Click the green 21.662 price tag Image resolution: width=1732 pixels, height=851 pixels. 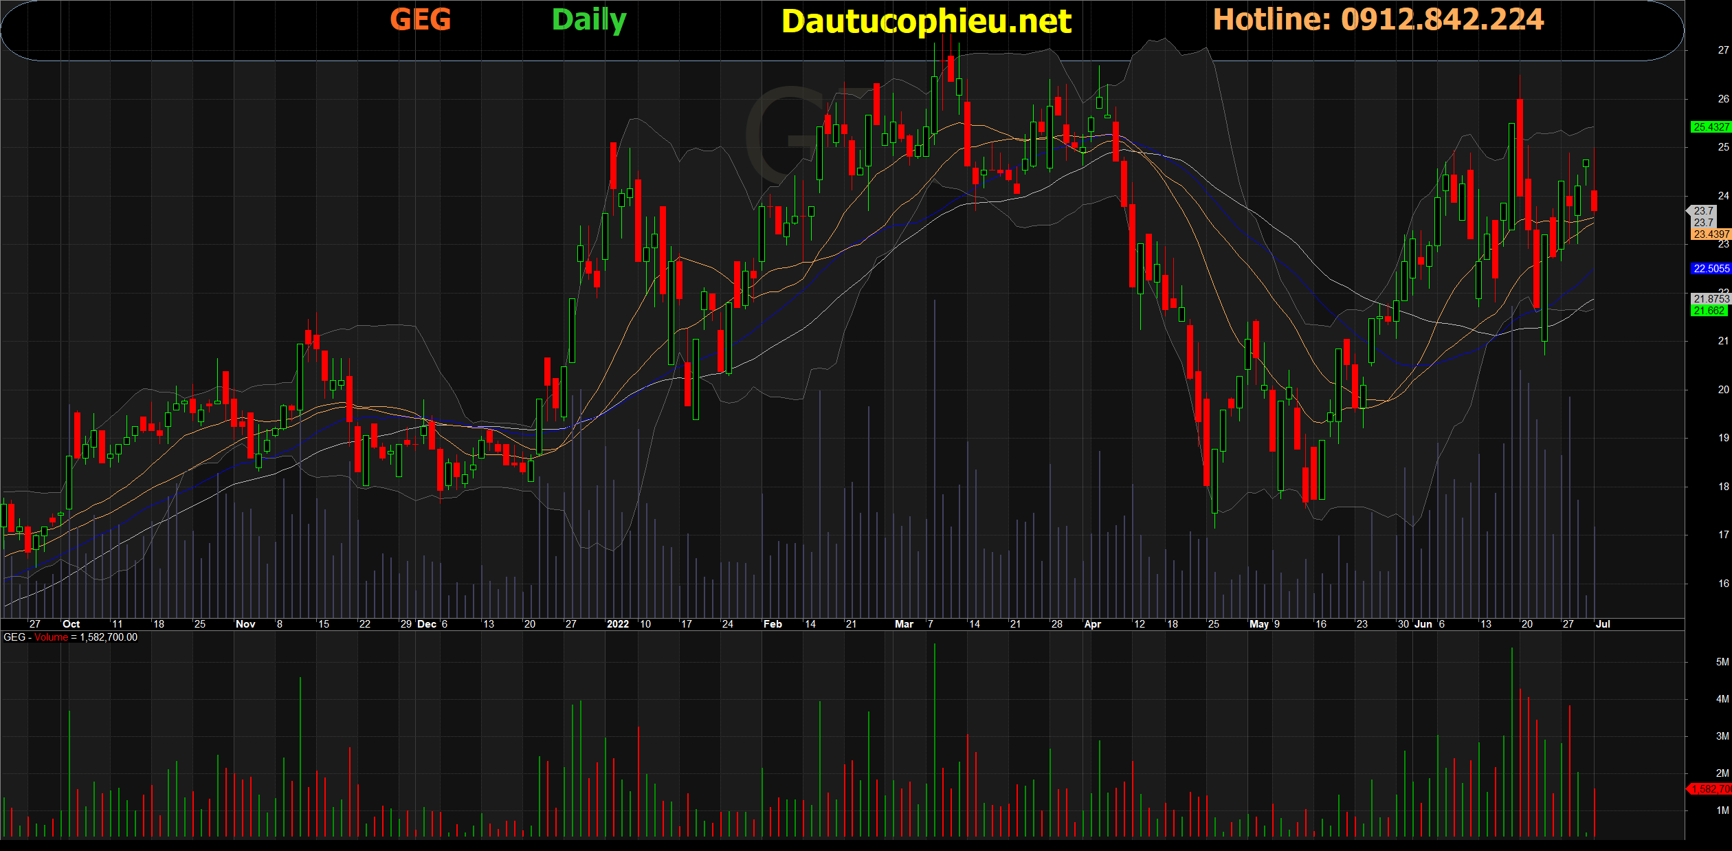(x=1709, y=311)
